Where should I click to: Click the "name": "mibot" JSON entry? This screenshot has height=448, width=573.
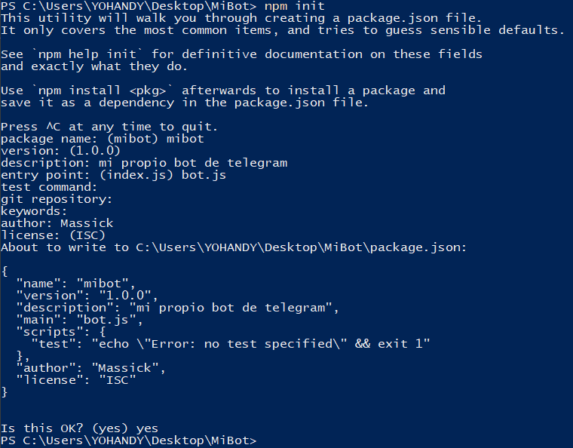point(75,284)
